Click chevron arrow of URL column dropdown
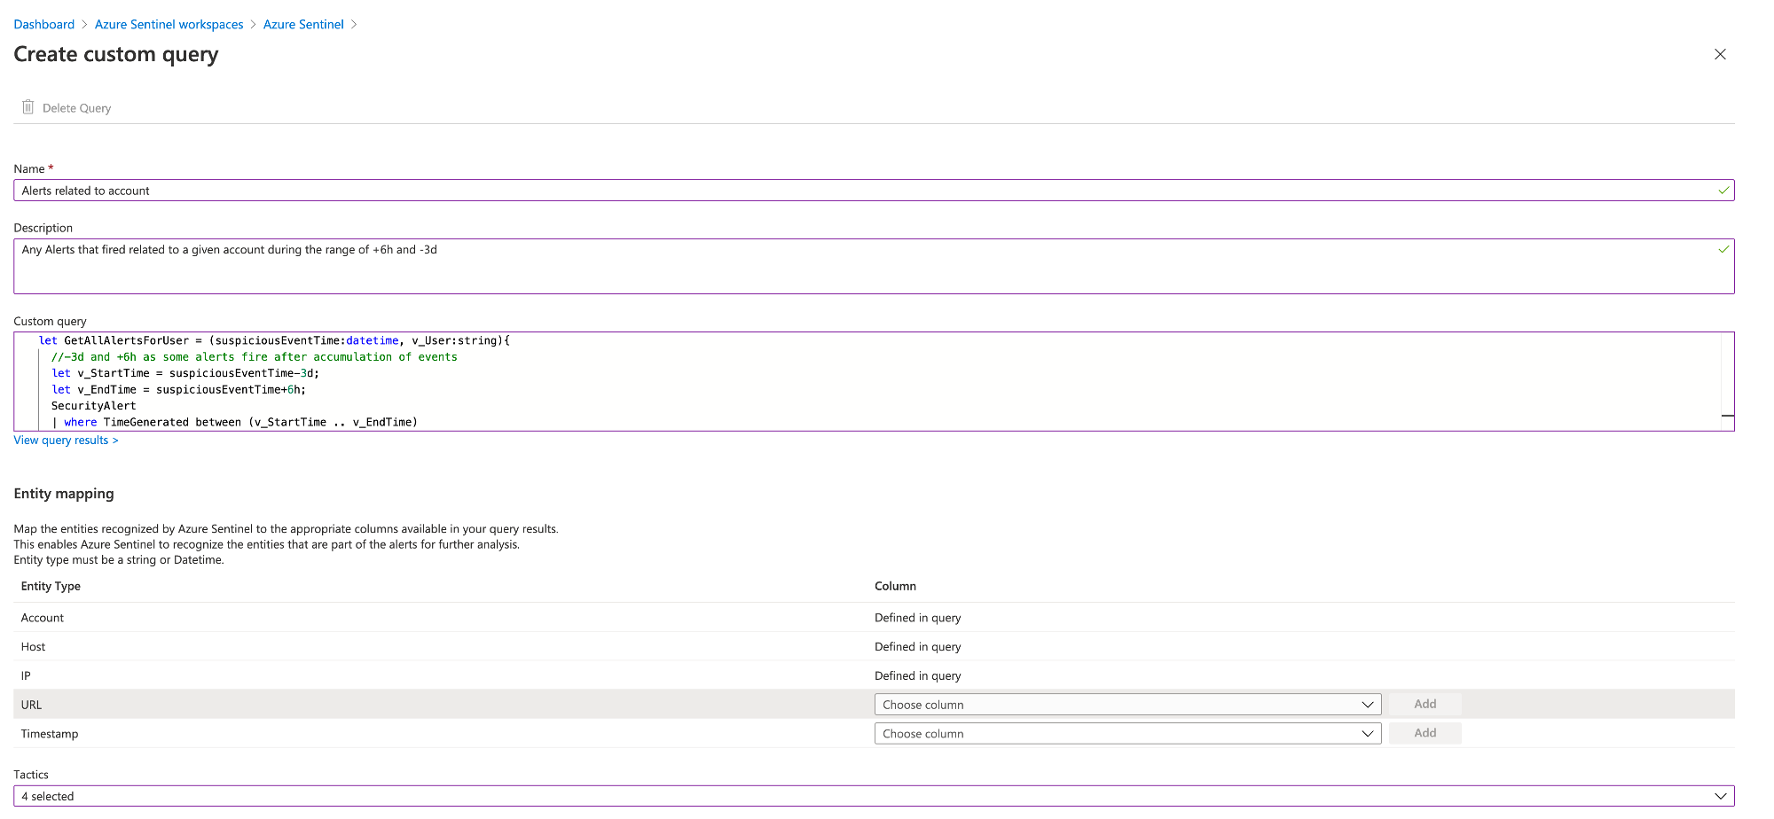Image resolution: width=1774 pixels, height=819 pixels. coord(1367,705)
